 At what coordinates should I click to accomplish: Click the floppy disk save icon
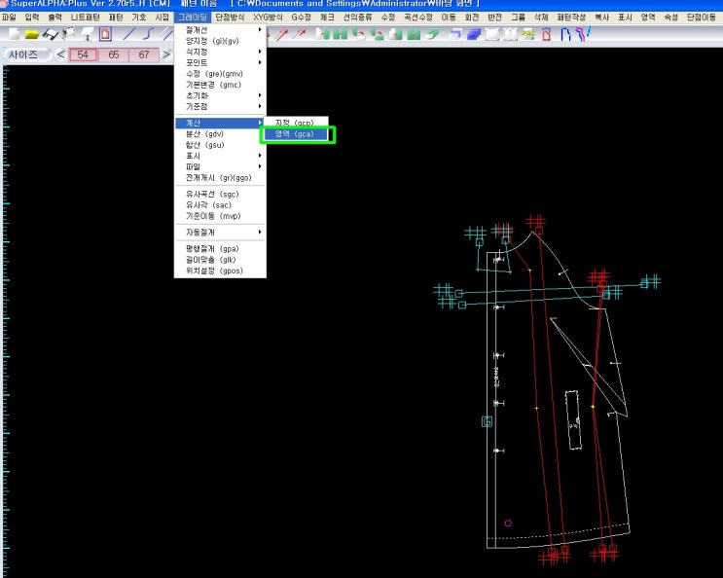point(52,34)
